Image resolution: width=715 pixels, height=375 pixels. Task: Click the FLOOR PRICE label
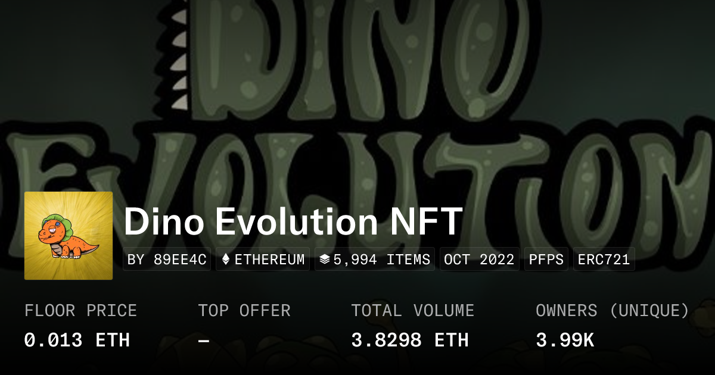pyautogui.click(x=80, y=311)
